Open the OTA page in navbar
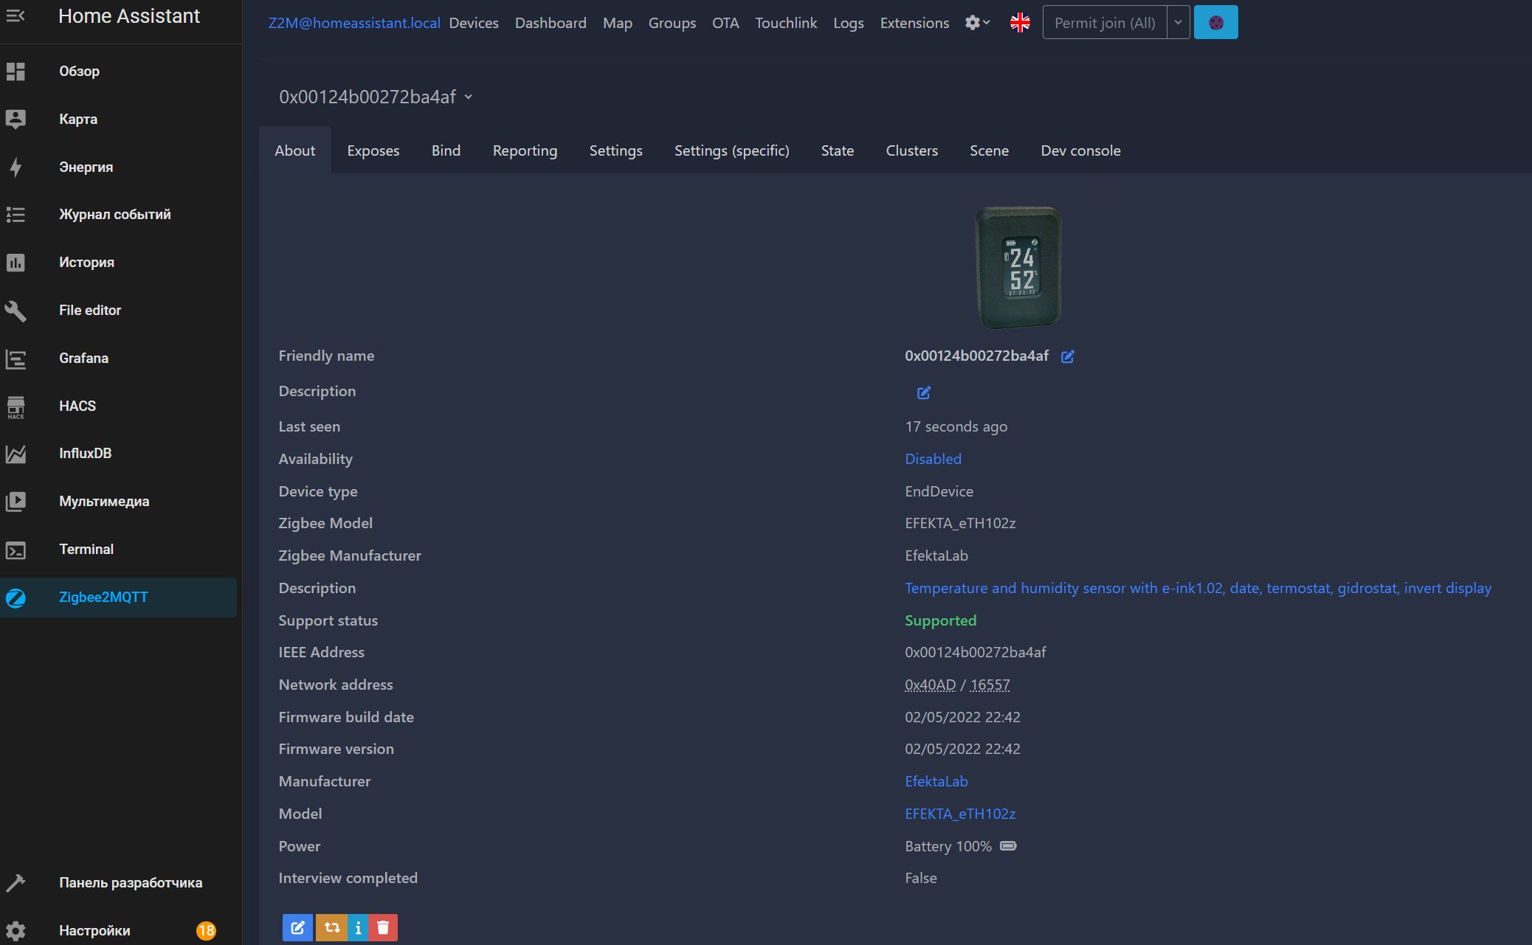 point(725,23)
